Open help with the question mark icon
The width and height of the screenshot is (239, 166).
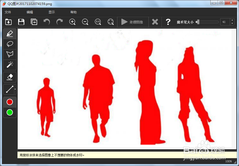[168, 22]
